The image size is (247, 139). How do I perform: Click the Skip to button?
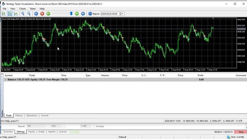point(94,14)
